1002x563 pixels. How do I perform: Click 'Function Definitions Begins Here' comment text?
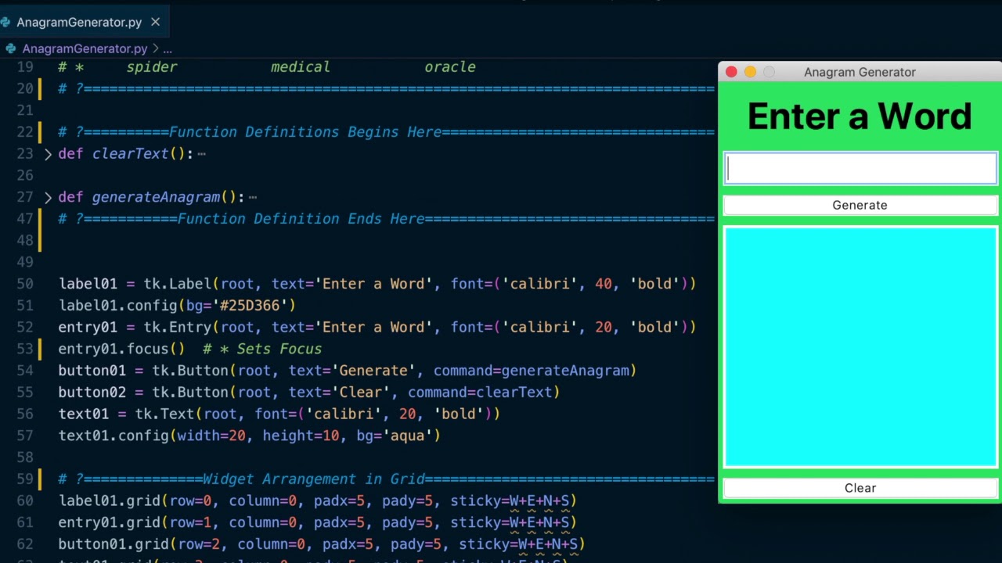click(305, 132)
